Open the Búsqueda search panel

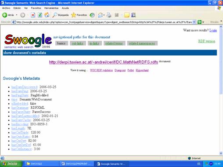coord(61,15)
